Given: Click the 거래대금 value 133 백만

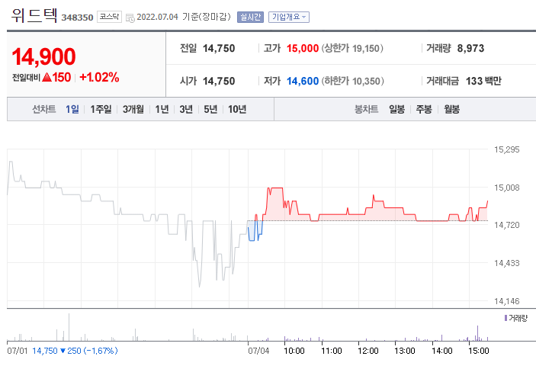Looking at the screenshot, I should point(483,82).
